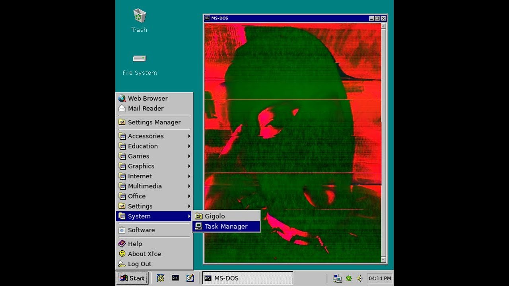Select Gigolo from the System submenu

[x=226, y=216]
